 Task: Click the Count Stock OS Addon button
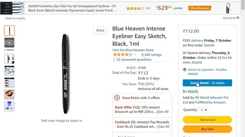click(207, 83)
